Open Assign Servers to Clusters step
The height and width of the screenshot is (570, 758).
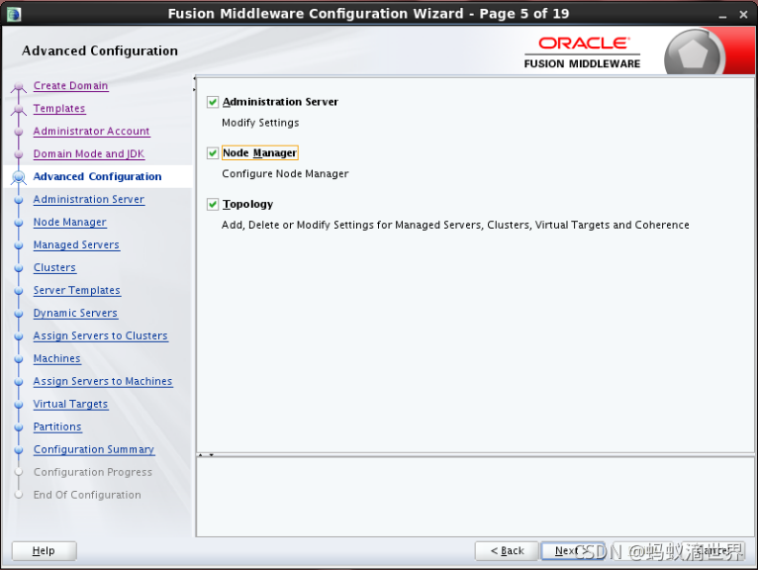[100, 335]
